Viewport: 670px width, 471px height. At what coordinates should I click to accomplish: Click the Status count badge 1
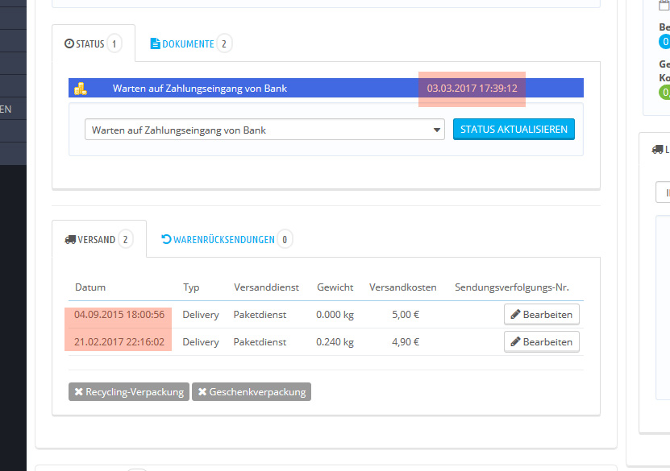pos(114,43)
